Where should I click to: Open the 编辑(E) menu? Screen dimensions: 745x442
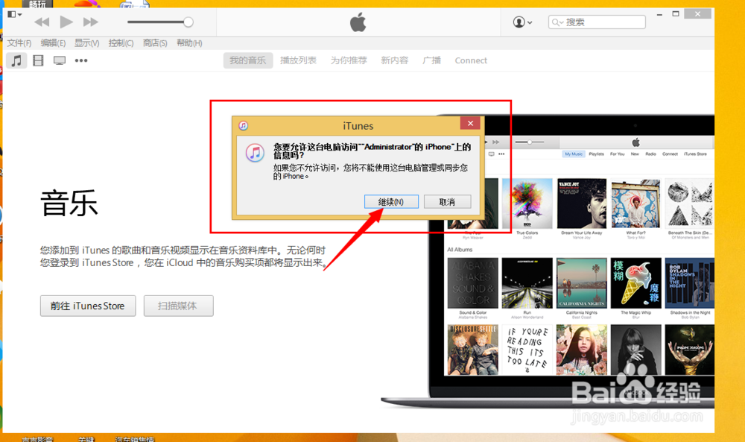(x=53, y=43)
